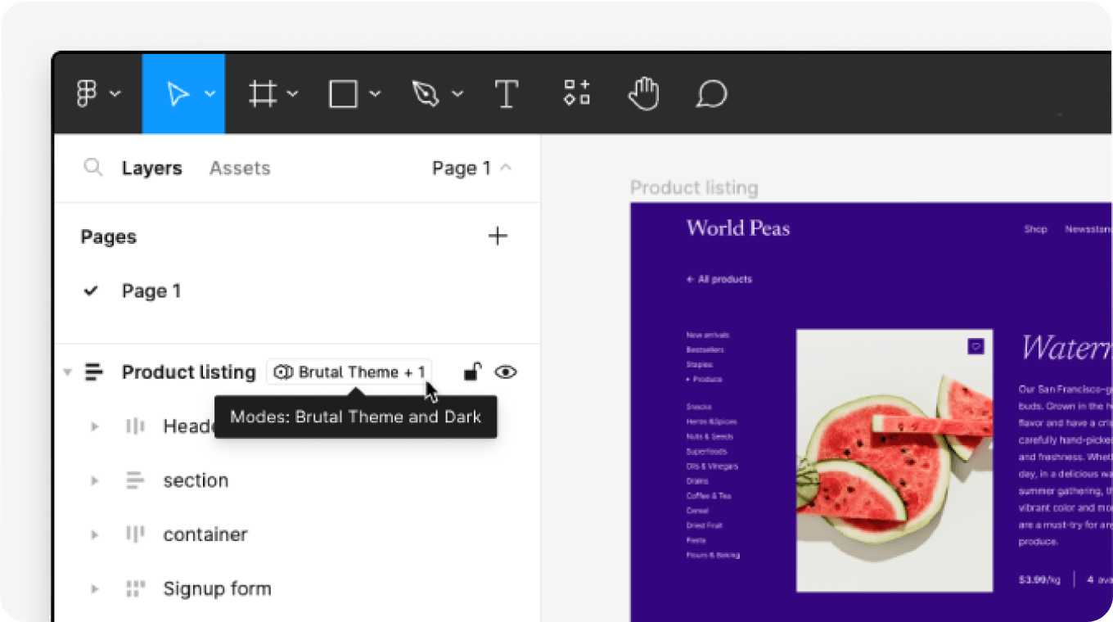Click the New arrivals sidebar link
The height and width of the screenshot is (622, 1113).
point(708,335)
